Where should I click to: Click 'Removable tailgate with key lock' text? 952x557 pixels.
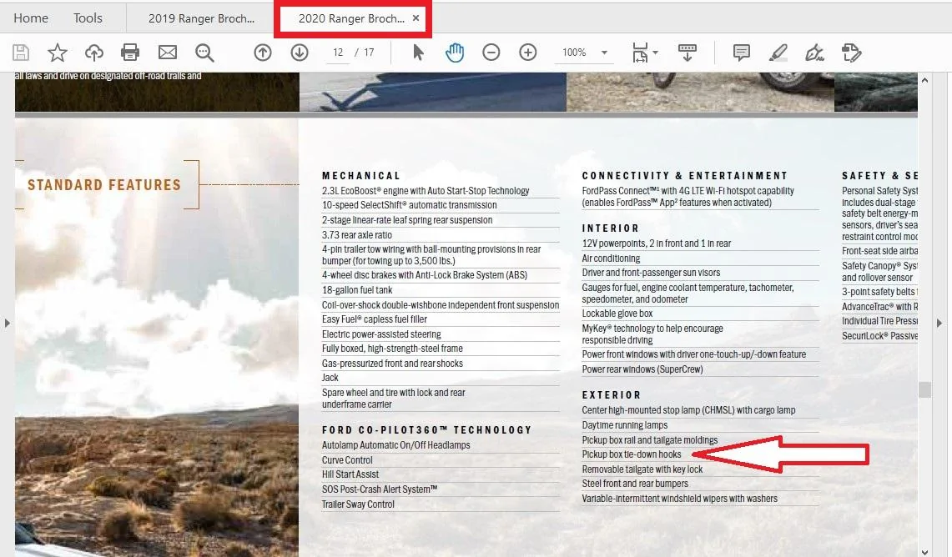click(x=642, y=469)
